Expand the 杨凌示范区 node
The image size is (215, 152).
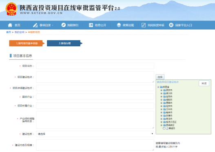tap(162, 122)
